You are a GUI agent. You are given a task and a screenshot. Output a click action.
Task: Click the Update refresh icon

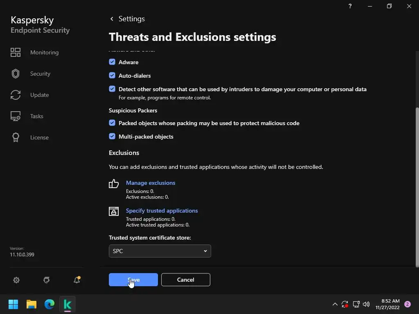(16, 95)
